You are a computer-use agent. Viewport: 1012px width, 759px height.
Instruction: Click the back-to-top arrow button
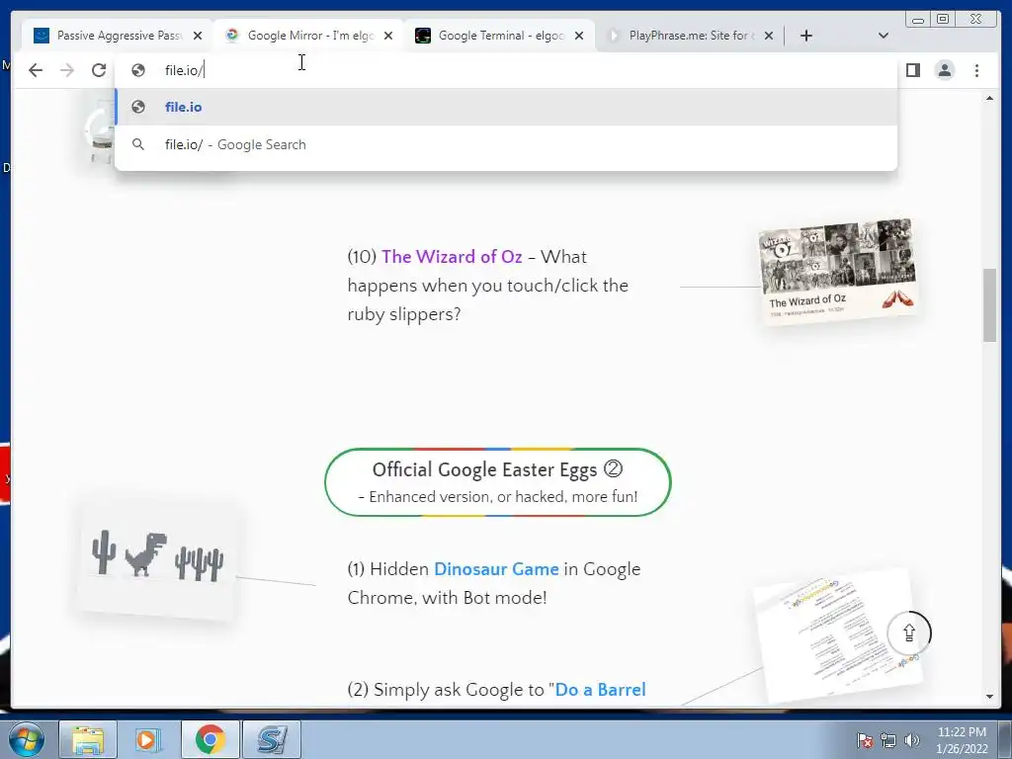pos(909,633)
